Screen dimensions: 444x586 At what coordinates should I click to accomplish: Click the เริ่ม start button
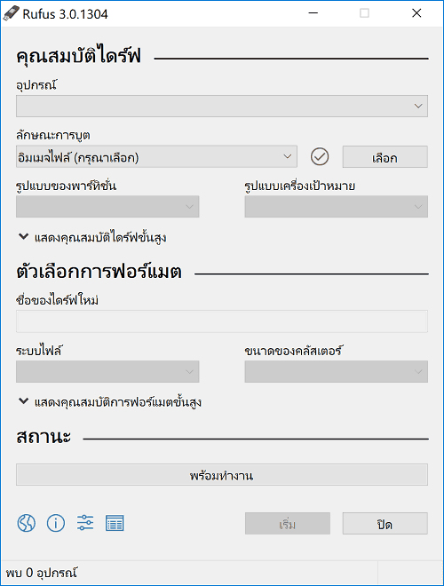(x=288, y=523)
